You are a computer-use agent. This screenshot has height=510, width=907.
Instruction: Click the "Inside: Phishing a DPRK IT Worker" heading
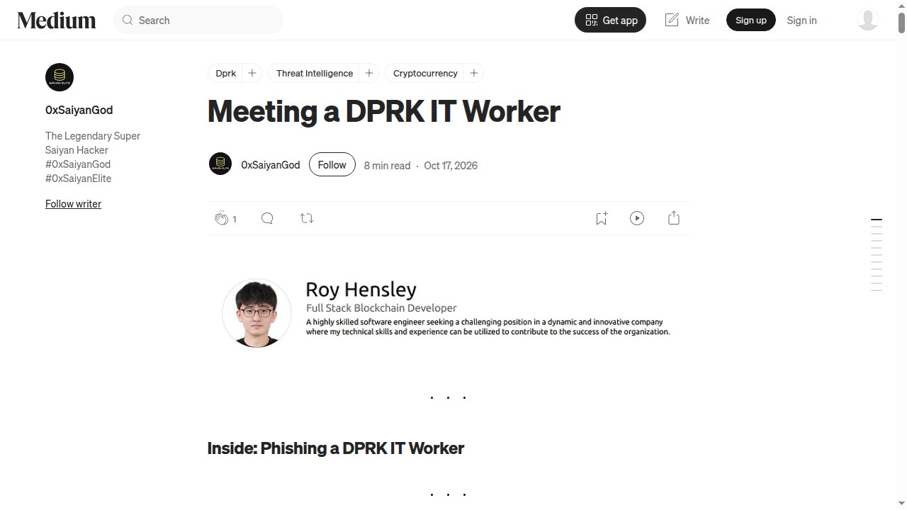pyautogui.click(x=336, y=448)
